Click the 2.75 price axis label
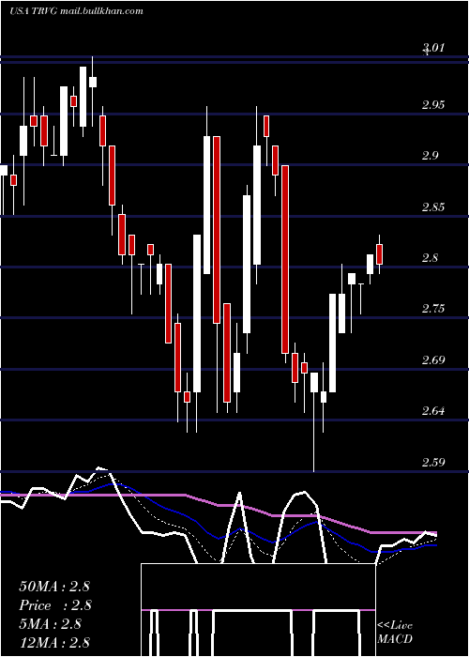469x657 pixels. pyautogui.click(x=433, y=309)
